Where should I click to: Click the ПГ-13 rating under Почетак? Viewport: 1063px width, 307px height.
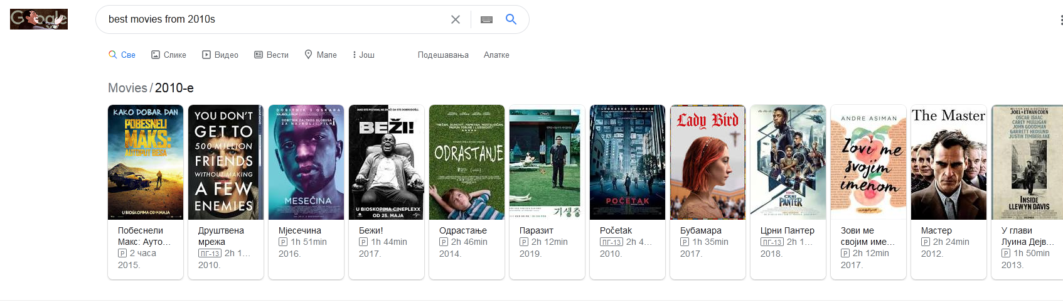coord(611,242)
